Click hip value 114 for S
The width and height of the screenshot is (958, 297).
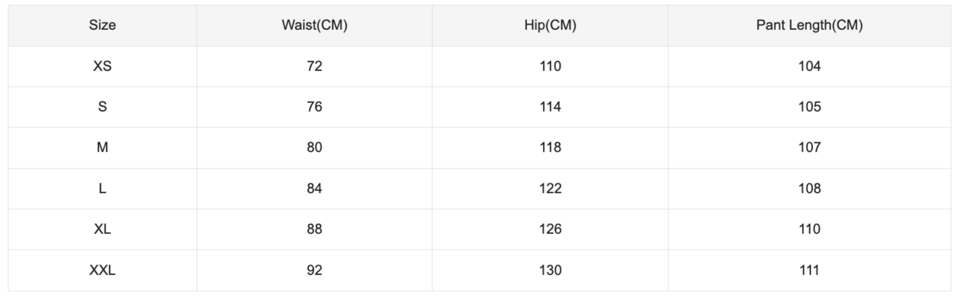pos(550,107)
